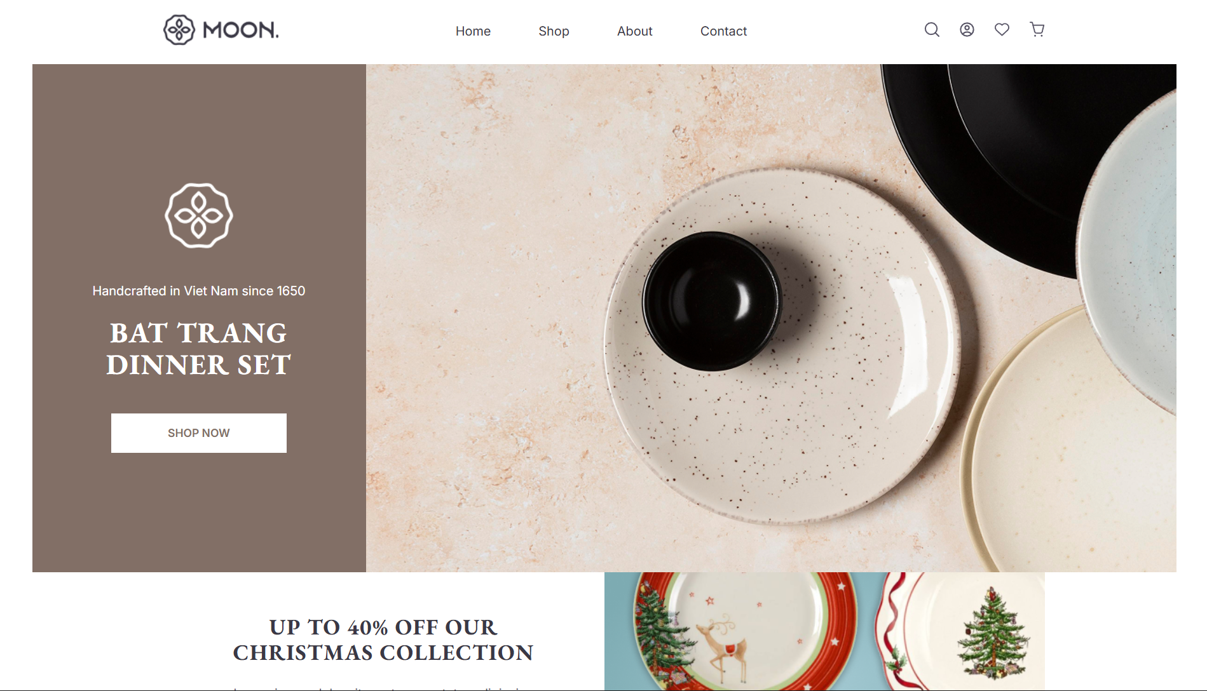Open the Shop menu item
Screen dimensions: 1207x691
coord(554,31)
